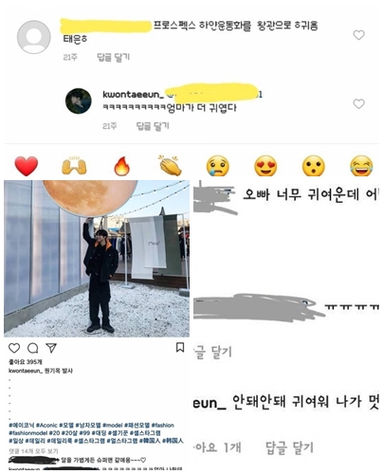Select the raised hands emoji reaction
The image size is (383, 474).
(74, 166)
